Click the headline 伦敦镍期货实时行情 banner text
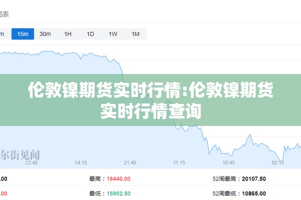 (x=150, y=100)
